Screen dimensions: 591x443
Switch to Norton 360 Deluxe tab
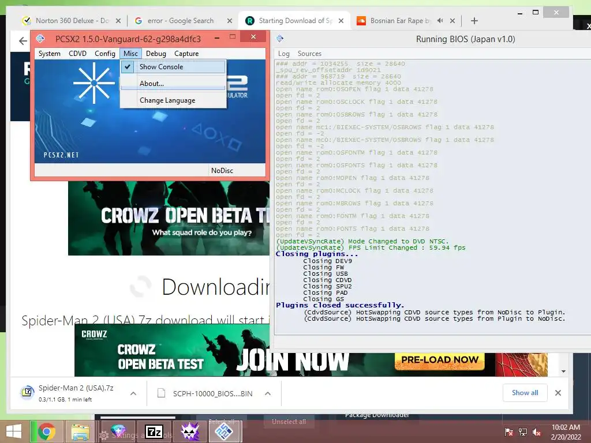[x=72, y=21]
